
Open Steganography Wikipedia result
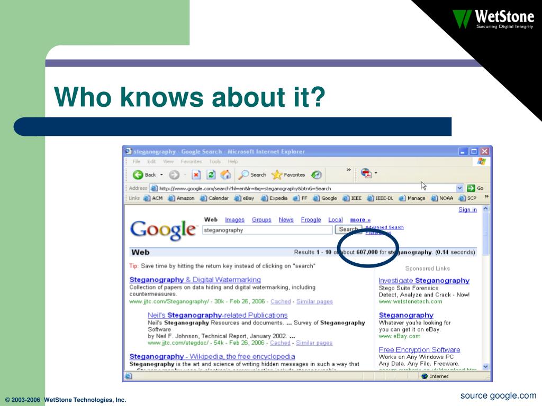212,356
